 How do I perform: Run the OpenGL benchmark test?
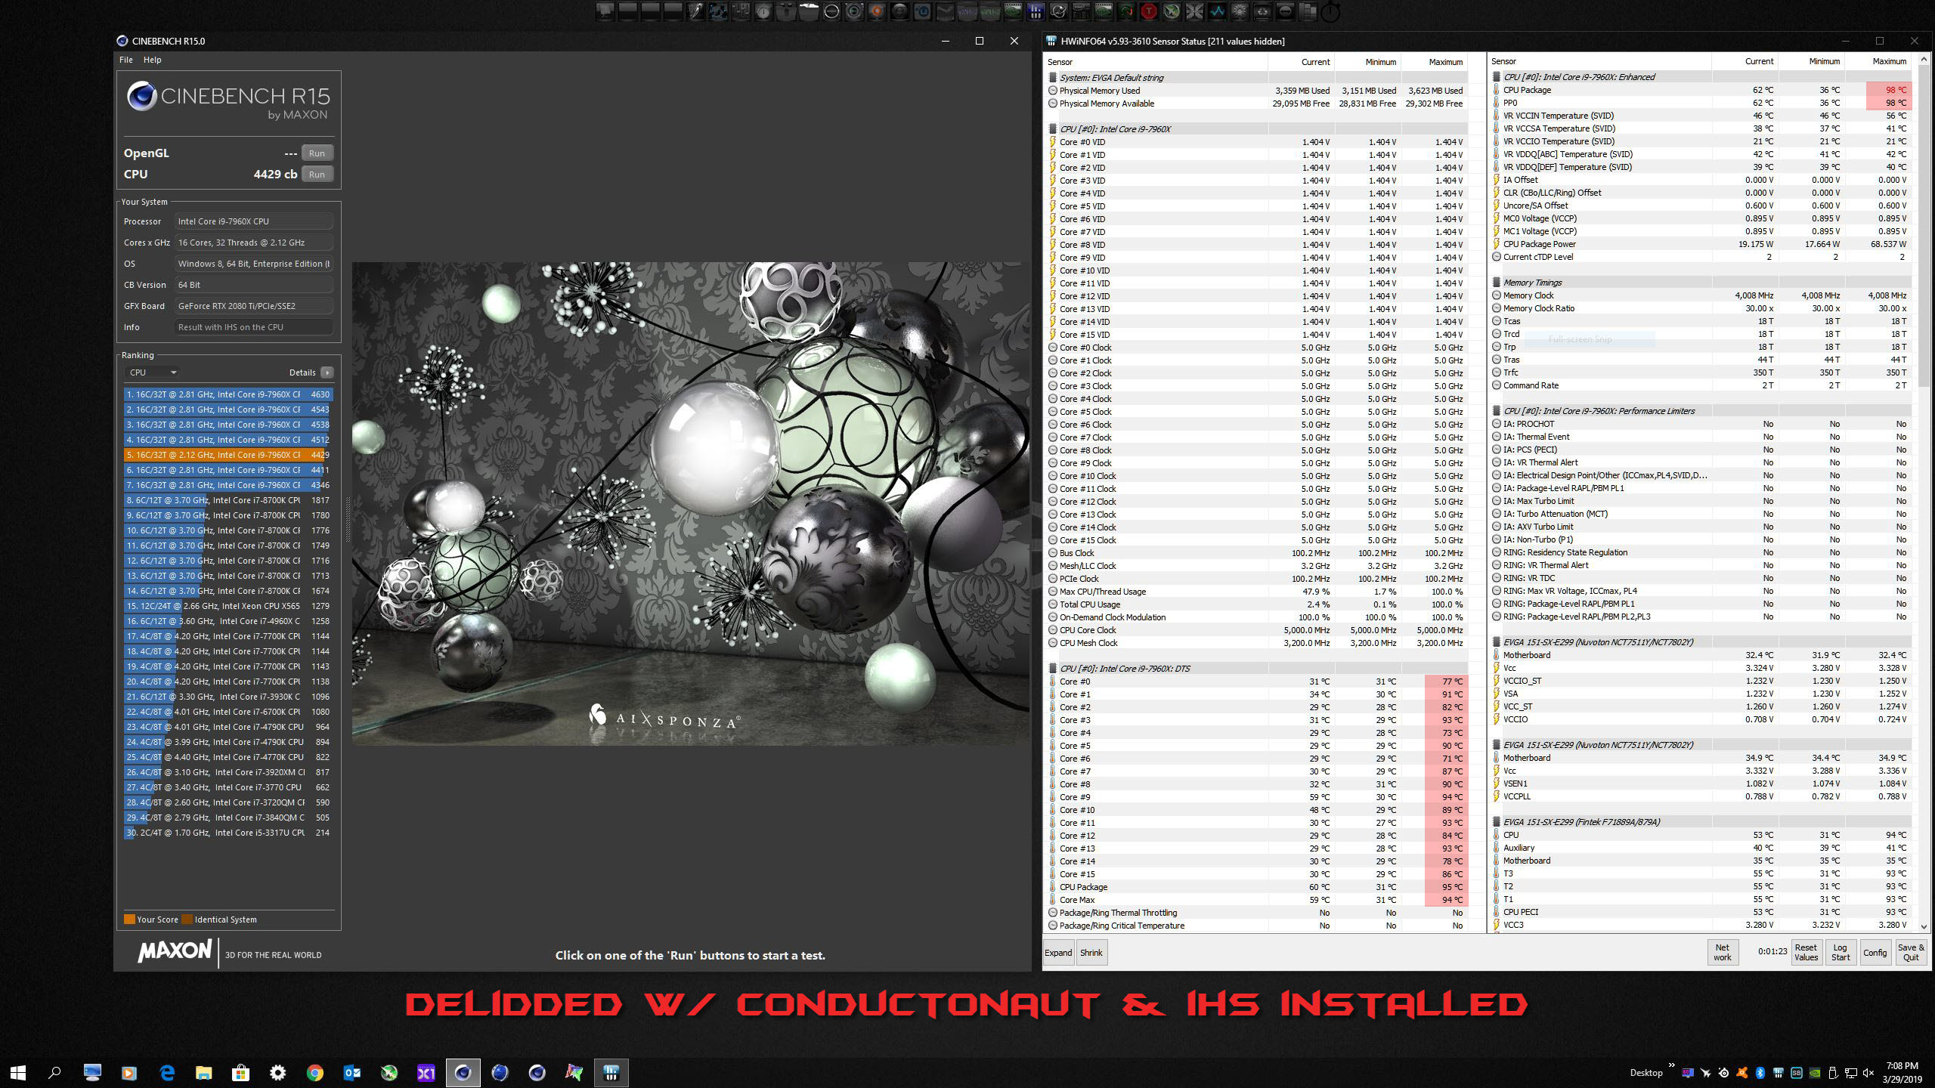317,153
